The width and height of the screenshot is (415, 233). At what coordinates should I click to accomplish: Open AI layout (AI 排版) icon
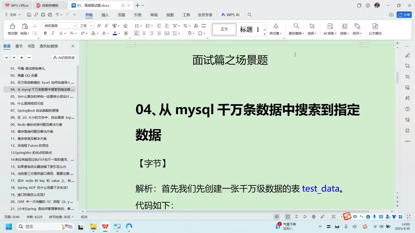(330, 26)
